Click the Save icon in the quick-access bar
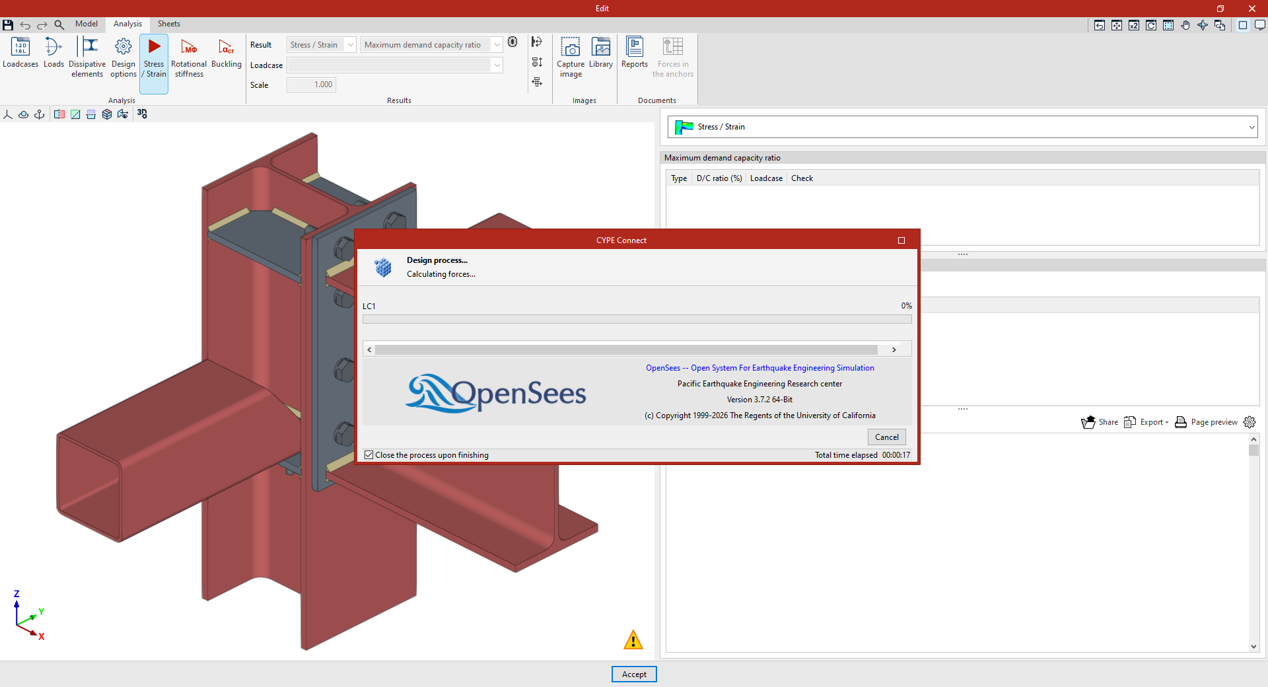 (8, 24)
